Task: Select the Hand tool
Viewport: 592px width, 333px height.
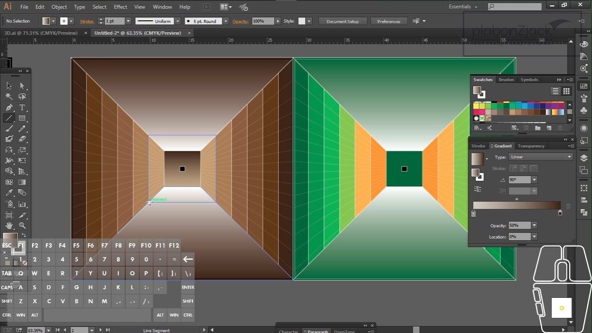Action: pyautogui.click(x=9, y=225)
